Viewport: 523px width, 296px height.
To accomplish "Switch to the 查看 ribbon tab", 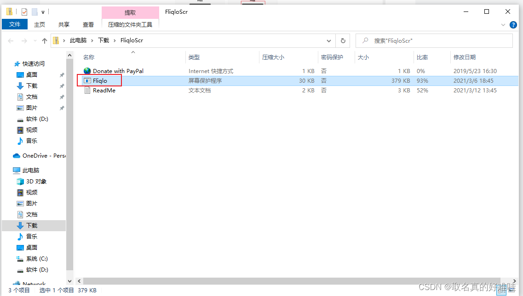I will click(x=88, y=24).
